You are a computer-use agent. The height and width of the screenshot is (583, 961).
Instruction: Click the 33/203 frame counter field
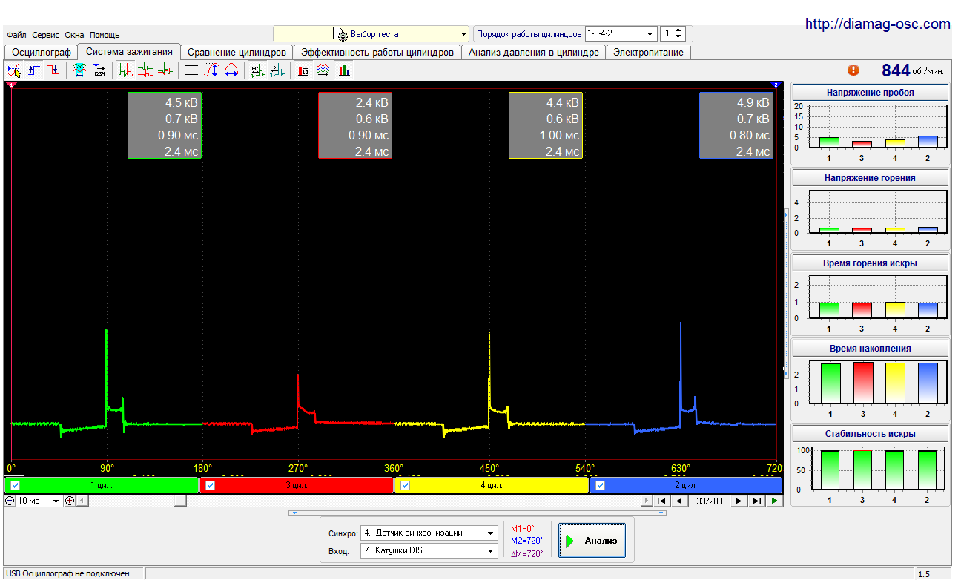click(709, 501)
